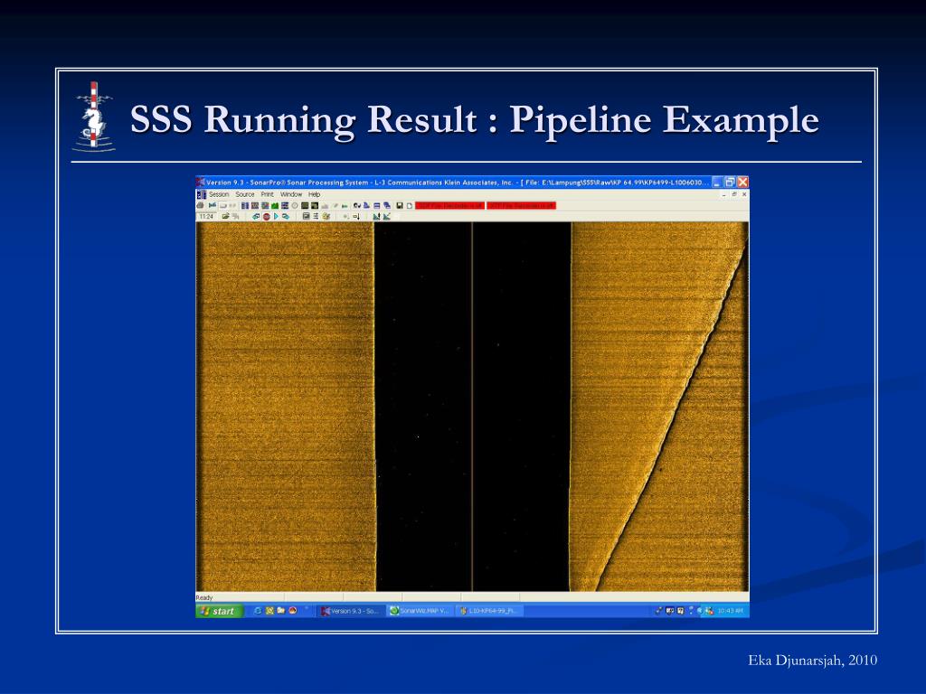
Task: Click the open folder icon in second toolbar
Action: click(225, 217)
